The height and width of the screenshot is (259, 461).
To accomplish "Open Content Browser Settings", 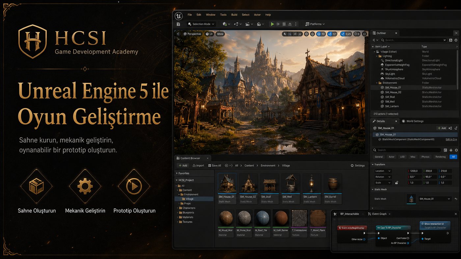I will (358, 166).
